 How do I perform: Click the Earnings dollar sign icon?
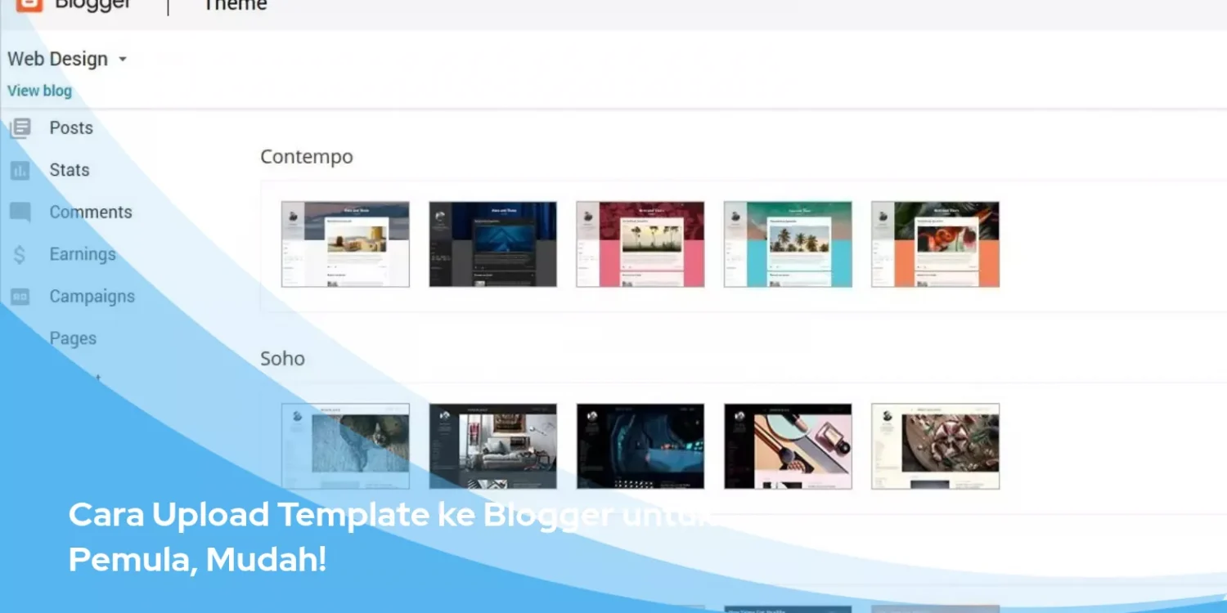point(20,255)
